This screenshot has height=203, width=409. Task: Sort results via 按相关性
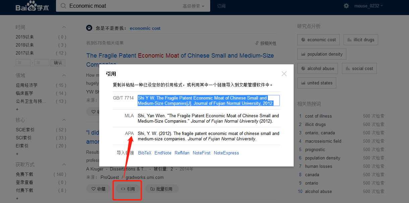point(266,43)
